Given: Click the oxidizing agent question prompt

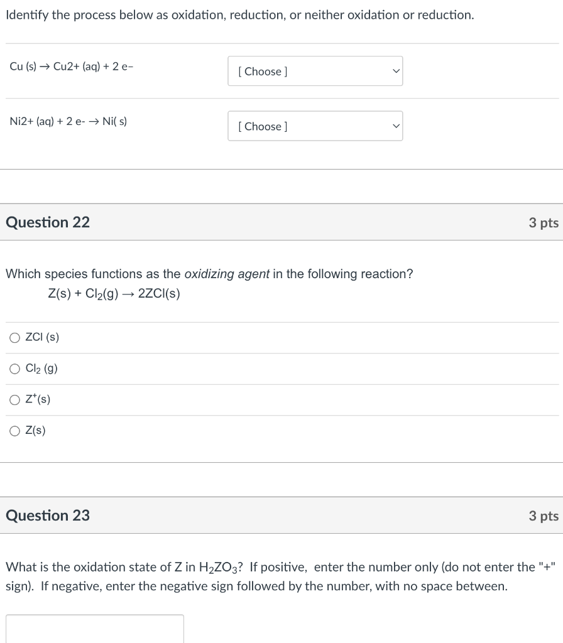Looking at the screenshot, I should [x=209, y=274].
